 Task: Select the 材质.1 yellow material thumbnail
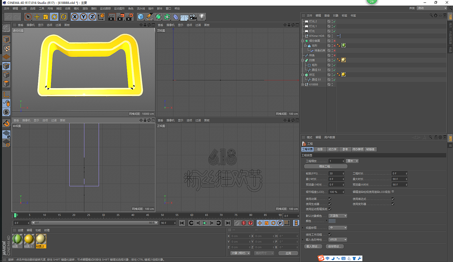(x=29, y=240)
